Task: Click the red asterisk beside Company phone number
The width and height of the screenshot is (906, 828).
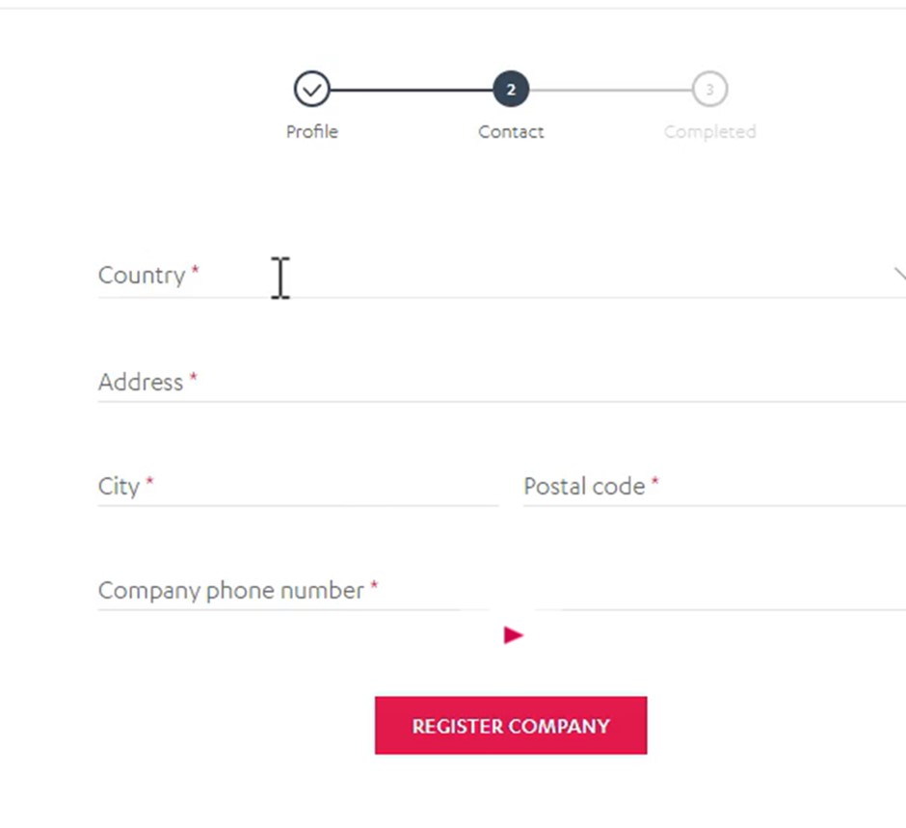Action: [374, 587]
